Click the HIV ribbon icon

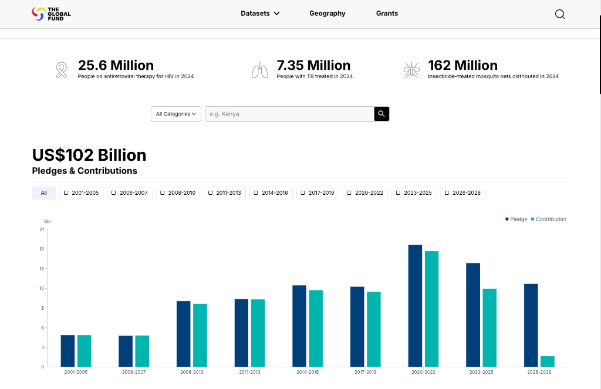pos(62,70)
